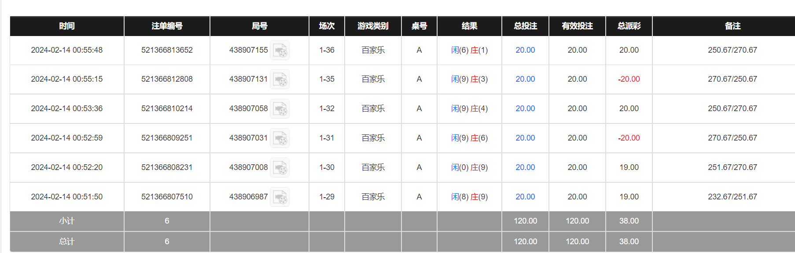Click the blue 20.00 total bet for 1-36
This screenshot has height=253, width=795.
tap(525, 50)
